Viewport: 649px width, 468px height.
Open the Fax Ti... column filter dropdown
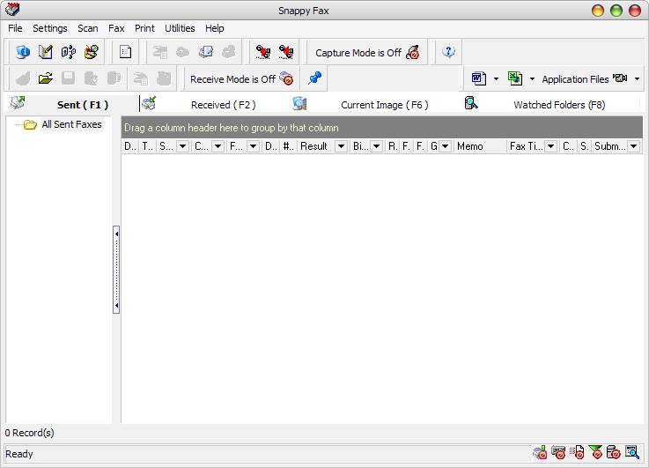(550, 146)
